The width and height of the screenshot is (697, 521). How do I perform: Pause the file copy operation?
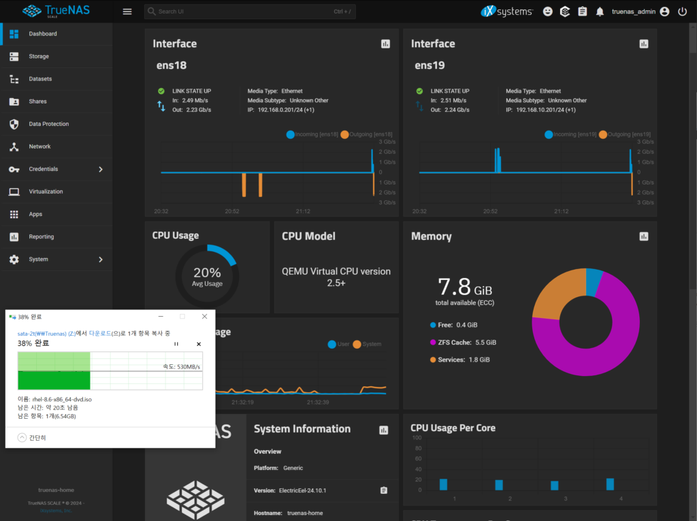(x=176, y=344)
